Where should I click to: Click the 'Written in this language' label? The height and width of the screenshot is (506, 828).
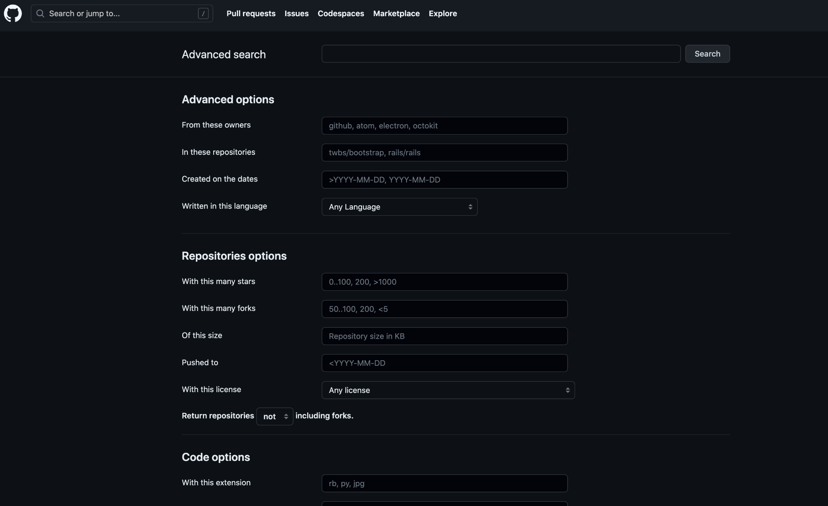(224, 206)
